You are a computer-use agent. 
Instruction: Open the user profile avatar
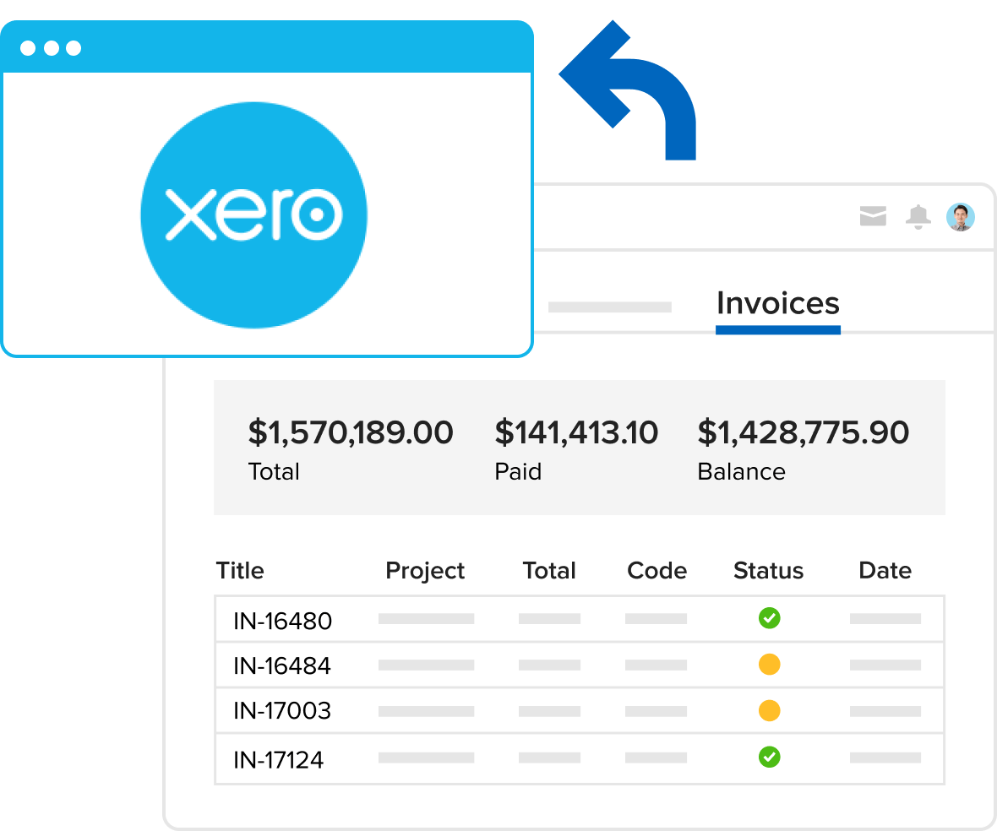(x=960, y=217)
